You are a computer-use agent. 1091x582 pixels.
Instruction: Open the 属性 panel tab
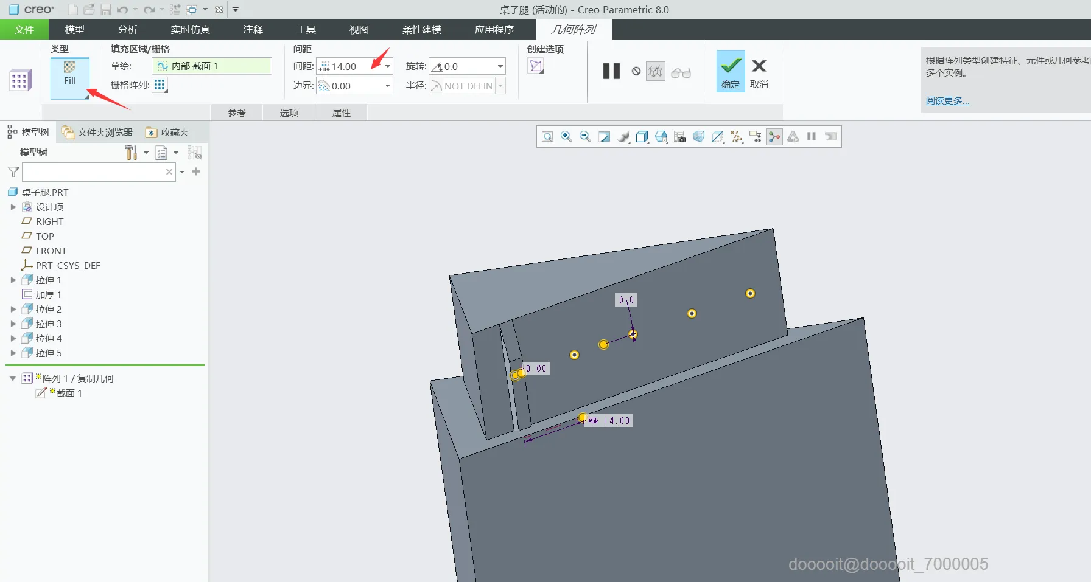pos(342,113)
